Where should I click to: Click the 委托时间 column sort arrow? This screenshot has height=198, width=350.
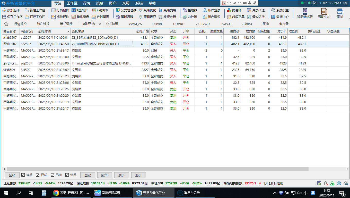pyautogui.click(x=68, y=31)
